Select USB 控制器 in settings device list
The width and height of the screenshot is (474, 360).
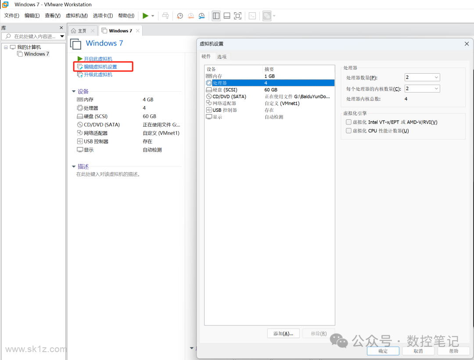point(269,110)
